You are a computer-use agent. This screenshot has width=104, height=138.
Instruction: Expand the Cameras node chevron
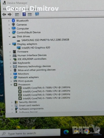pos(9,25)
